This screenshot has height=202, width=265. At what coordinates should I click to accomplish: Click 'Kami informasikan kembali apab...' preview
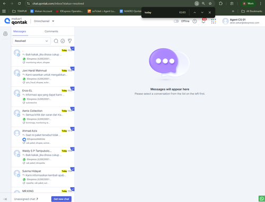point(46,175)
